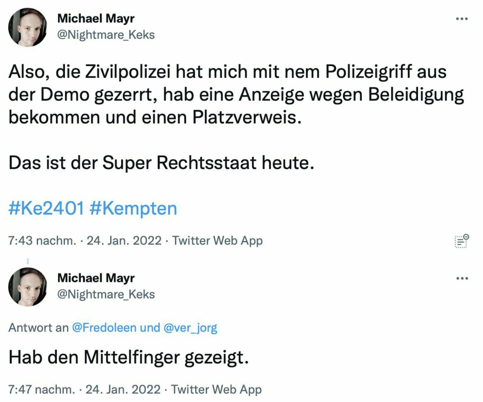Open the @Fredoleen mention
The image size is (483, 402).
(104, 327)
